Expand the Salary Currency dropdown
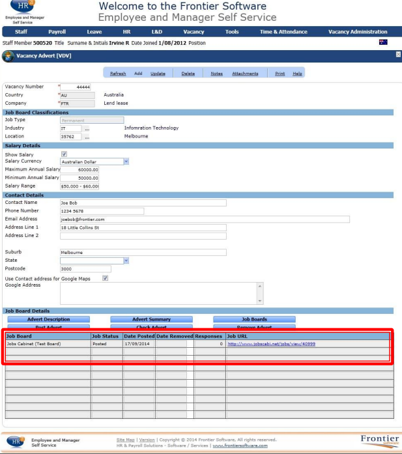This screenshot has width=402, height=454. click(x=126, y=162)
